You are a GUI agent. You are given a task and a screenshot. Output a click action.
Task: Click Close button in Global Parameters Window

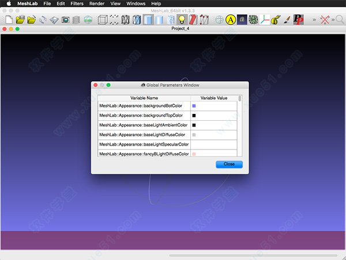(229, 165)
